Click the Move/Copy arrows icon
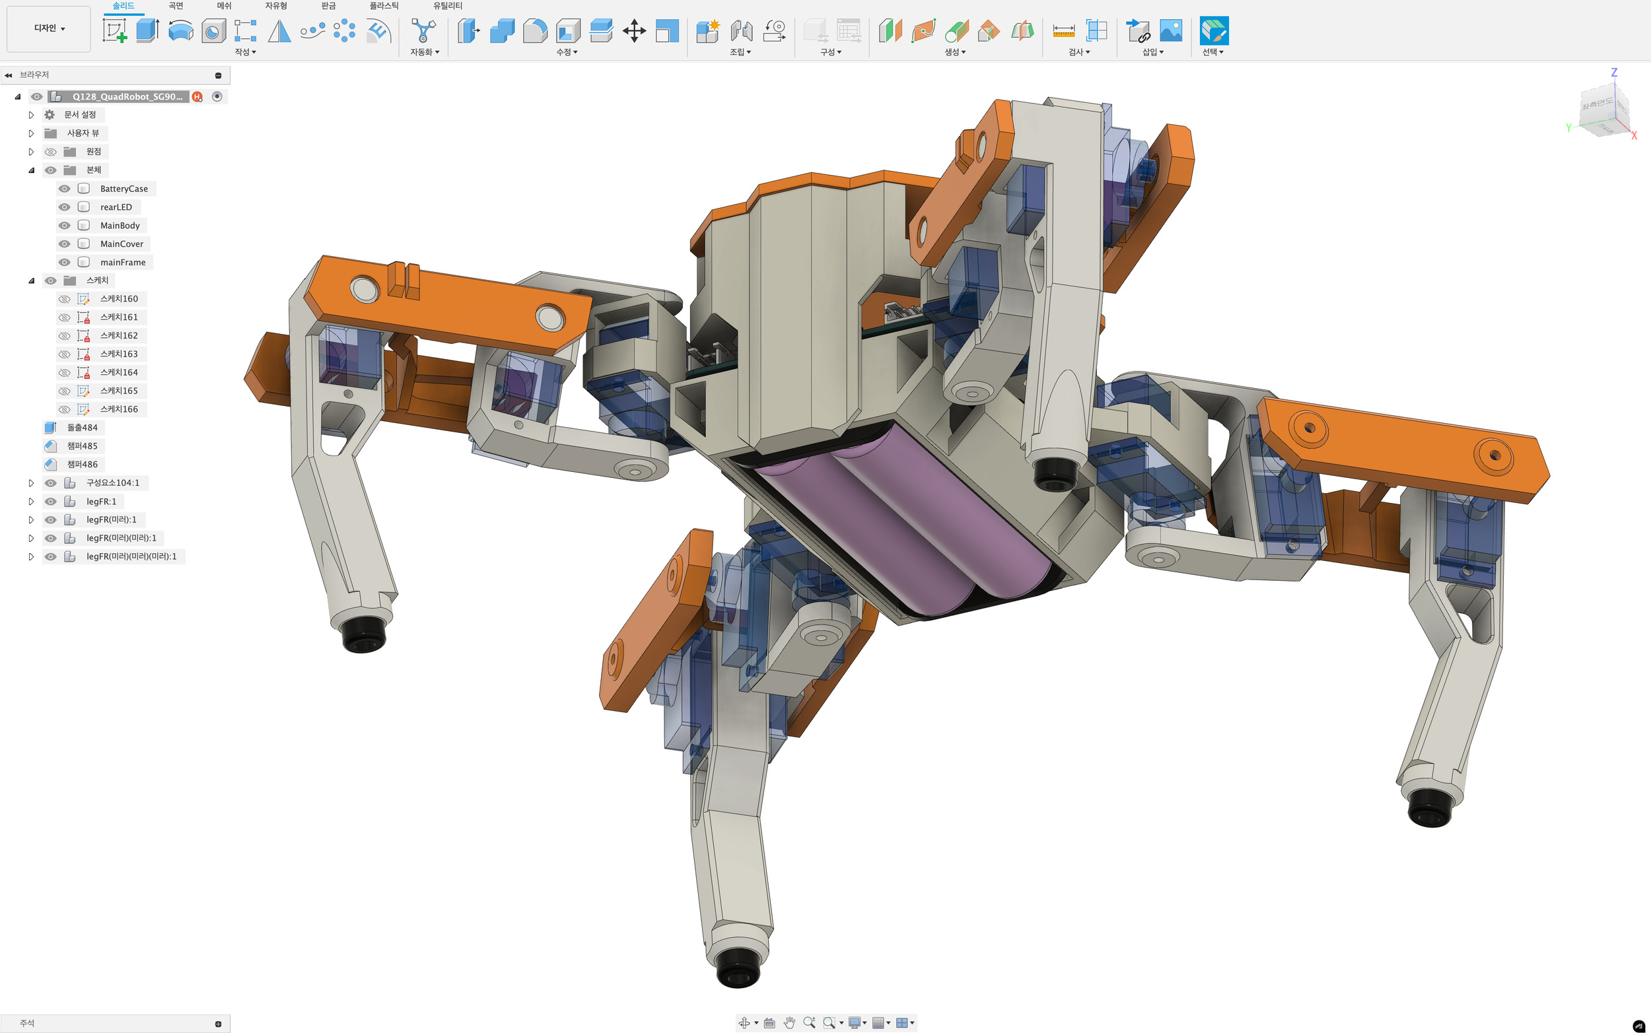The height and width of the screenshot is (1033, 1651). [634, 31]
